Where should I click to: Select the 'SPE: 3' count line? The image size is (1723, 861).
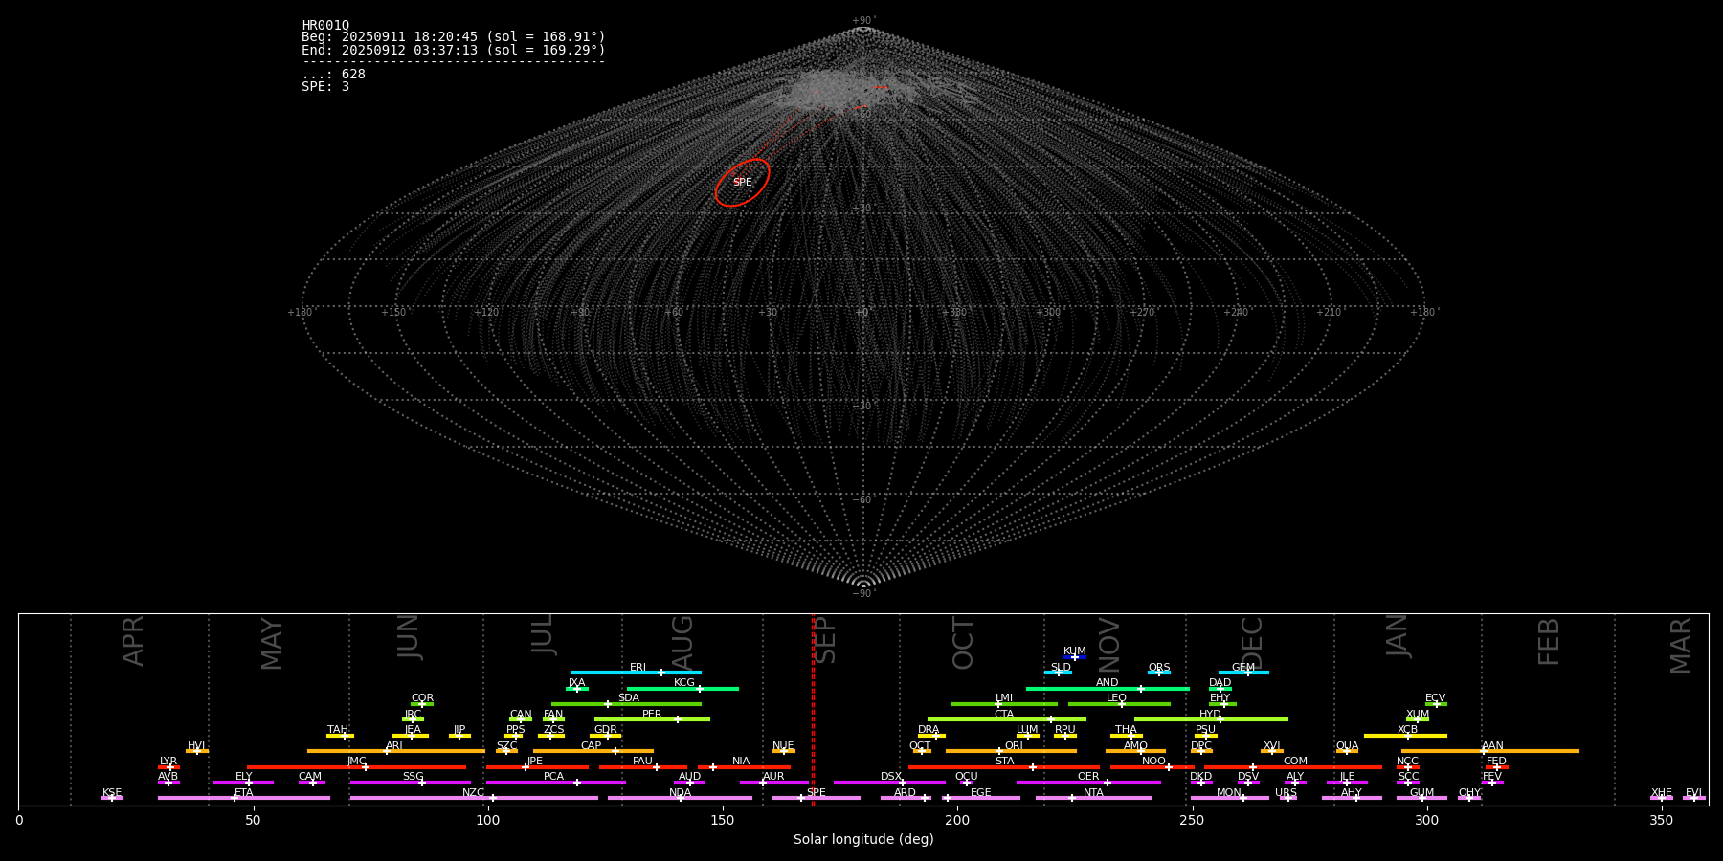pyautogui.click(x=325, y=86)
